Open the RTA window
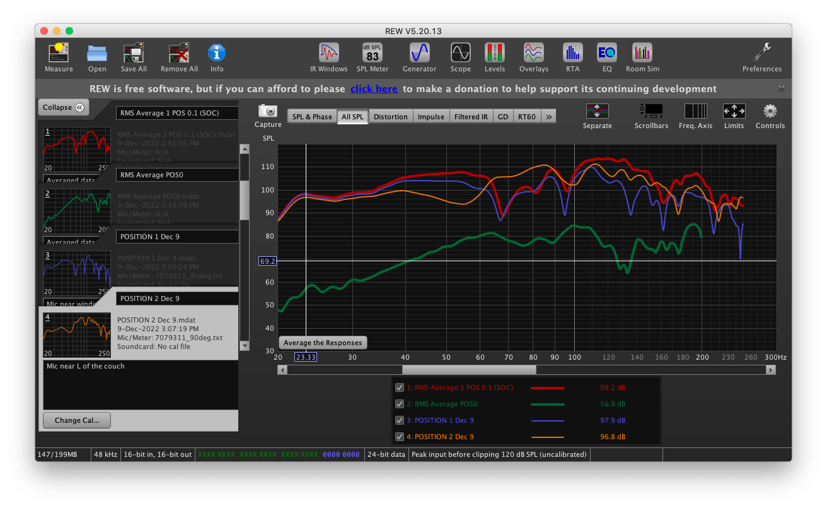 pyautogui.click(x=572, y=52)
